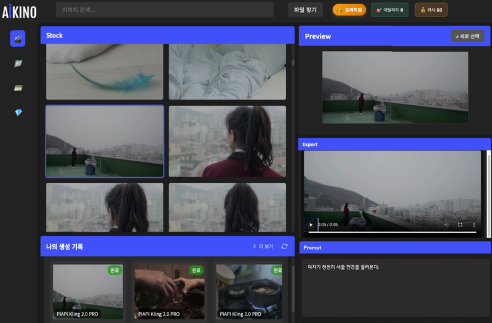Open video player more options menu
The image size is (492, 323).
[474, 225]
